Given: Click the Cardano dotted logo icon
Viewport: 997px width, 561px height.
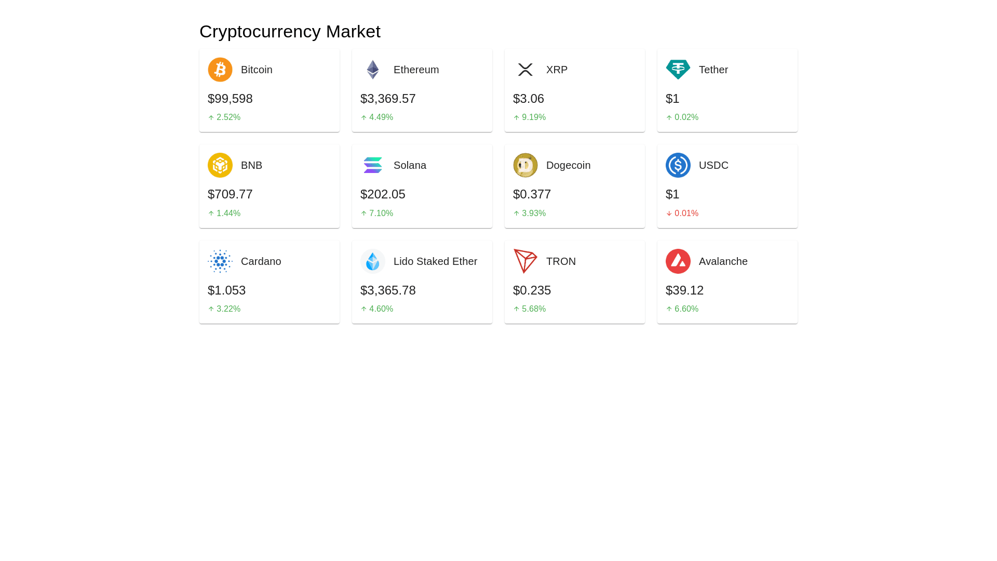Looking at the screenshot, I should (x=220, y=261).
